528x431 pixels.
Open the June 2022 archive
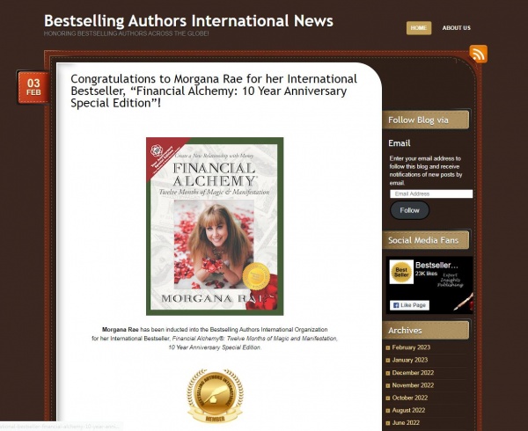point(406,422)
